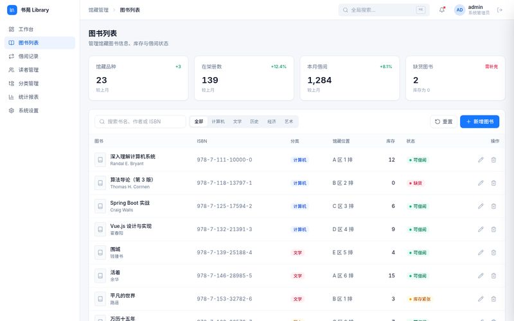Screen dimensions: 514x321
Task: Open 系统设置 in the sidebar
Action: [40, 110]
